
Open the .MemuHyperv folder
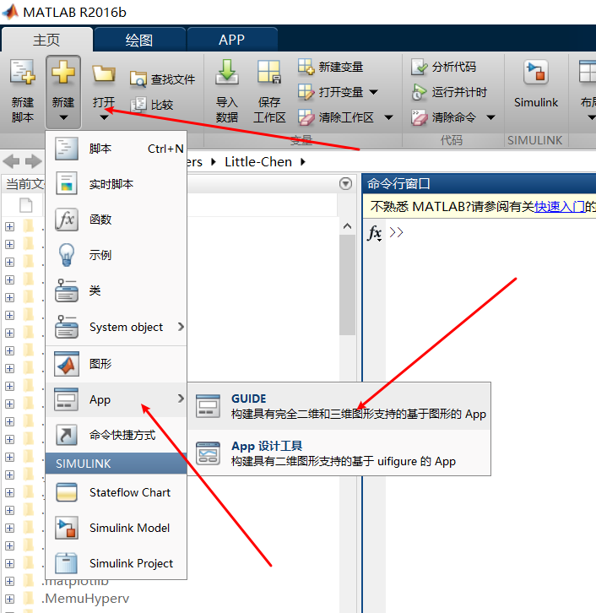pos(85,599)
